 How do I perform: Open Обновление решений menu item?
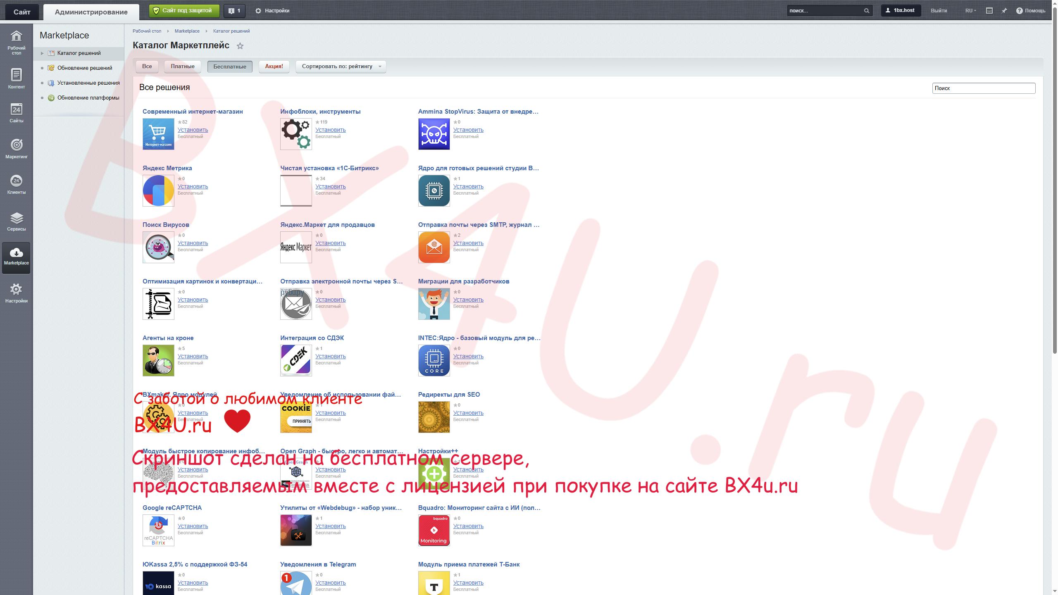(85, 68)
